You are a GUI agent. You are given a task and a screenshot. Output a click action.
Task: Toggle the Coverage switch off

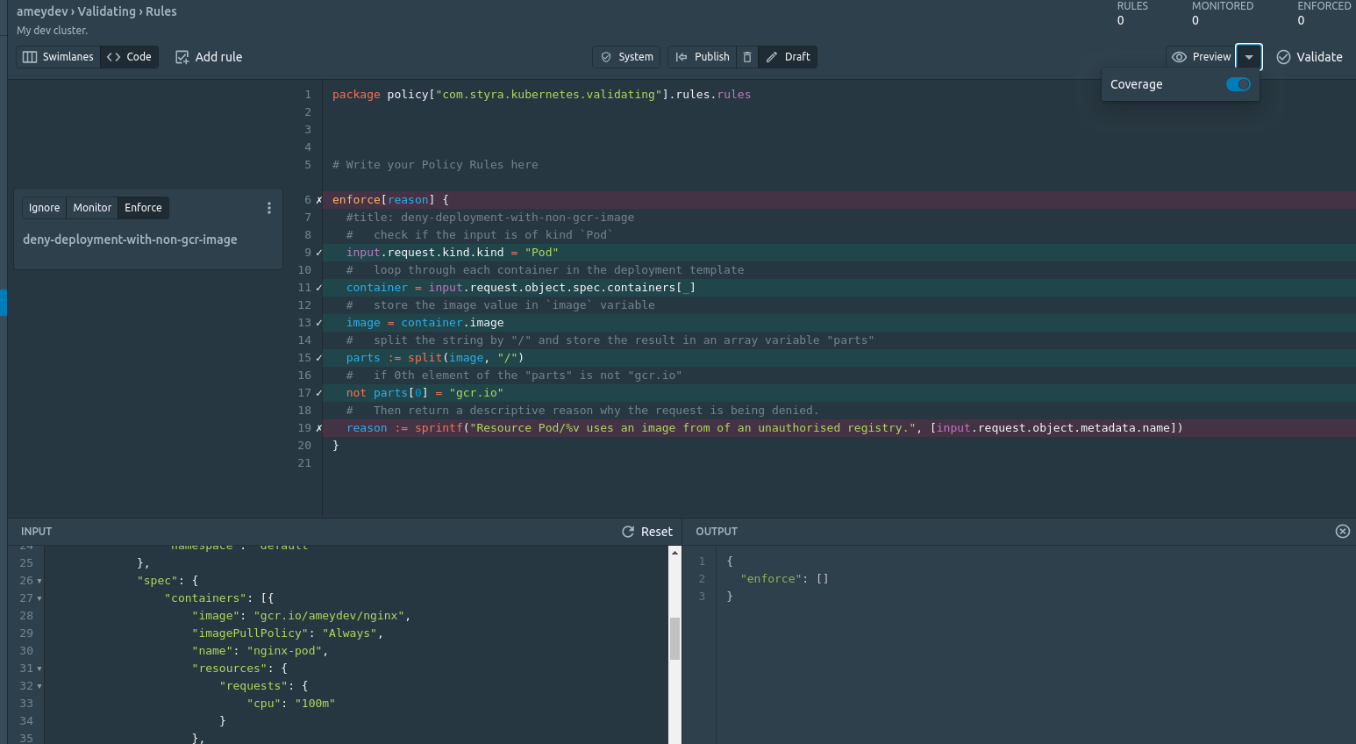click(1238, 84)
